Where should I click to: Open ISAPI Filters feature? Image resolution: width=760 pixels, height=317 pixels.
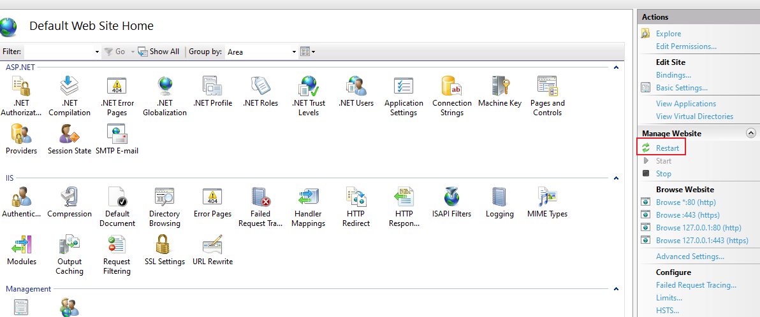pos(452,202)
